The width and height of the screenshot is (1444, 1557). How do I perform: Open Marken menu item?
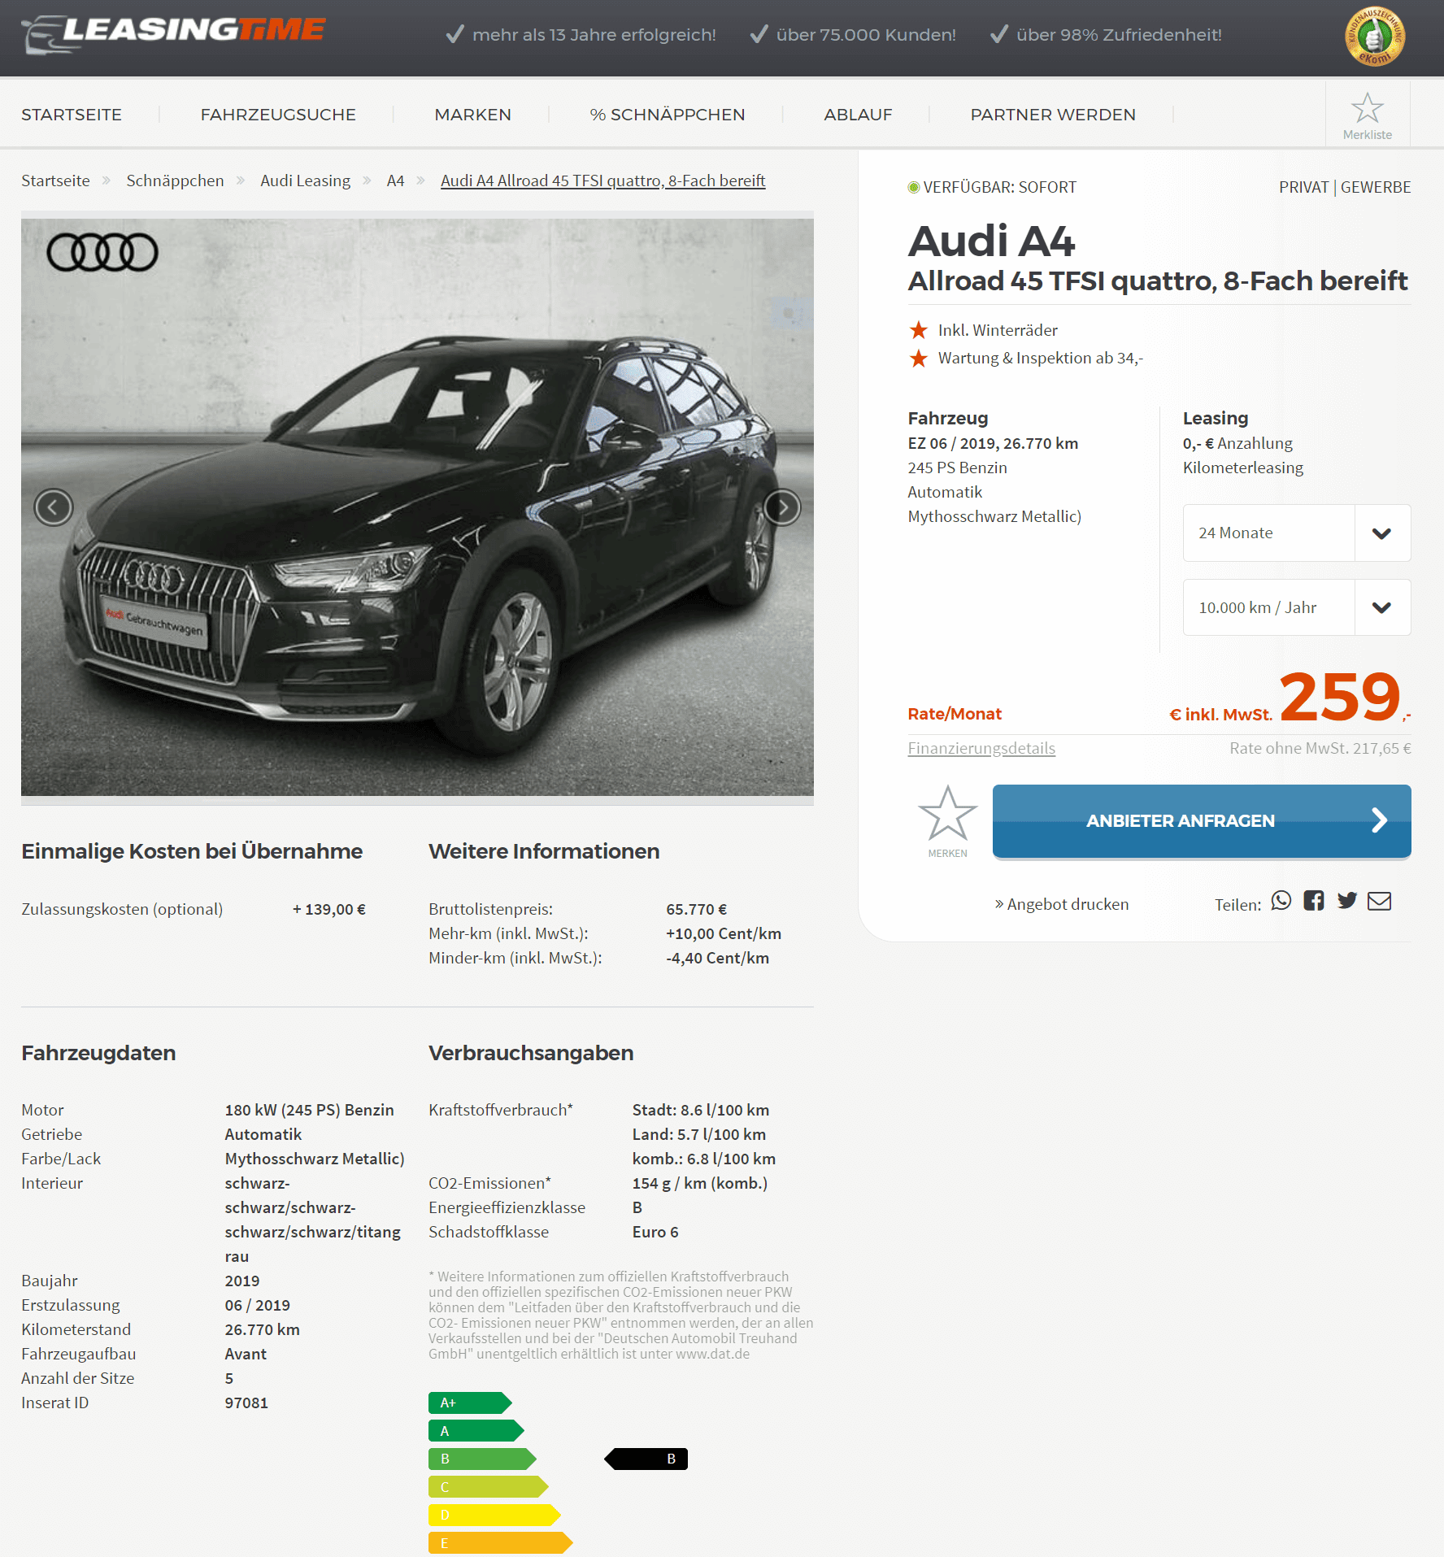tap(473, 115)
